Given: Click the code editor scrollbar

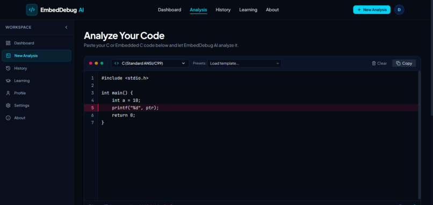Looking at the screenshot, I should (420, 135).
